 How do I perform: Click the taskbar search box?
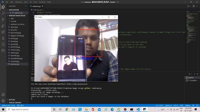point(29,109)
